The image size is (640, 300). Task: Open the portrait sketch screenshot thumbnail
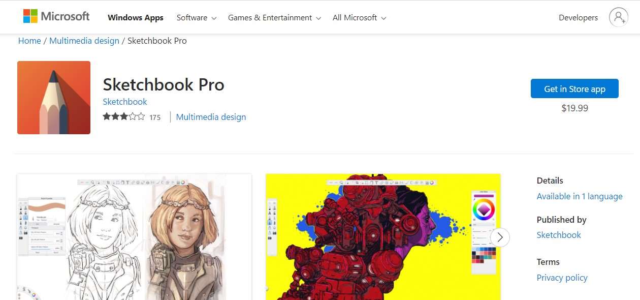(x=134, y=237)
